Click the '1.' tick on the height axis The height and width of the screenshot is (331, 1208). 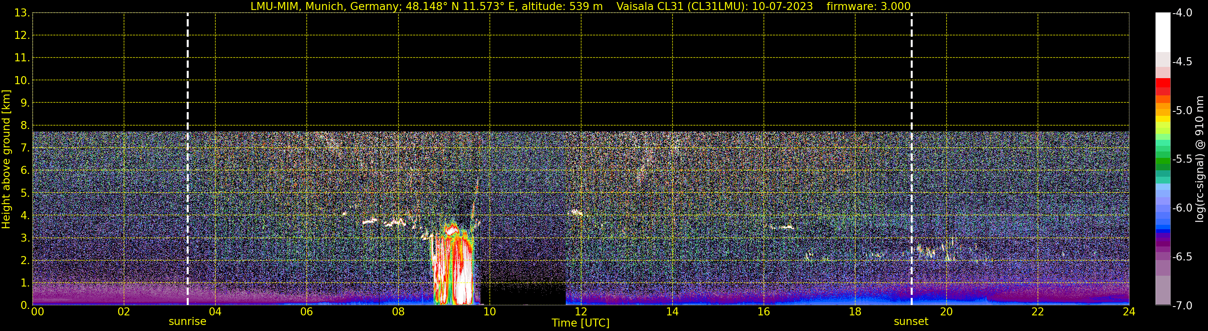(x=25, y=283)
